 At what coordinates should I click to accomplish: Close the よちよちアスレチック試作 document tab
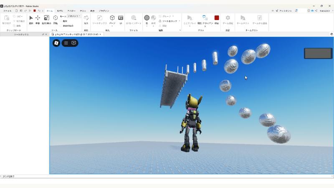coord(100,34)
